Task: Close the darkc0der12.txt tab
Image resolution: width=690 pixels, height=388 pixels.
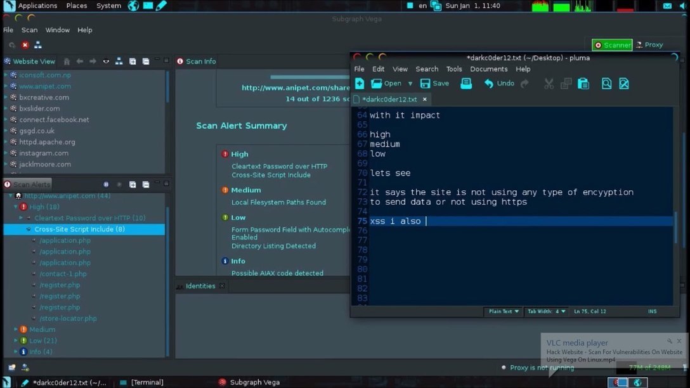Action: coord(425,100)
